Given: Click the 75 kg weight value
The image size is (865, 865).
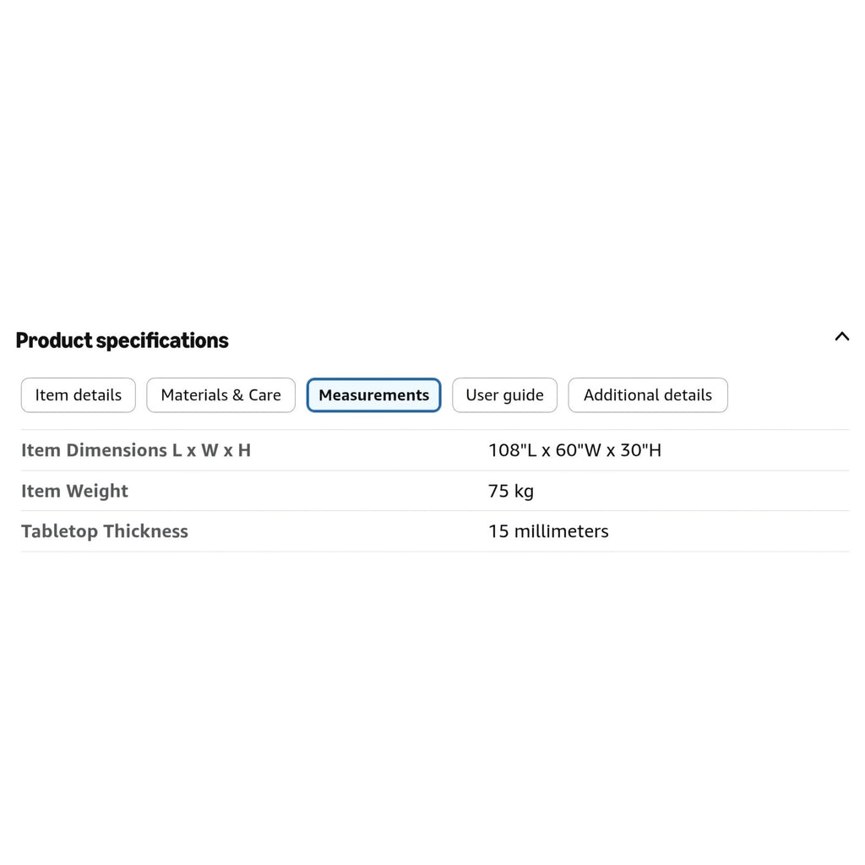Looking at the screenshot, I should click(x=511, y=491).
